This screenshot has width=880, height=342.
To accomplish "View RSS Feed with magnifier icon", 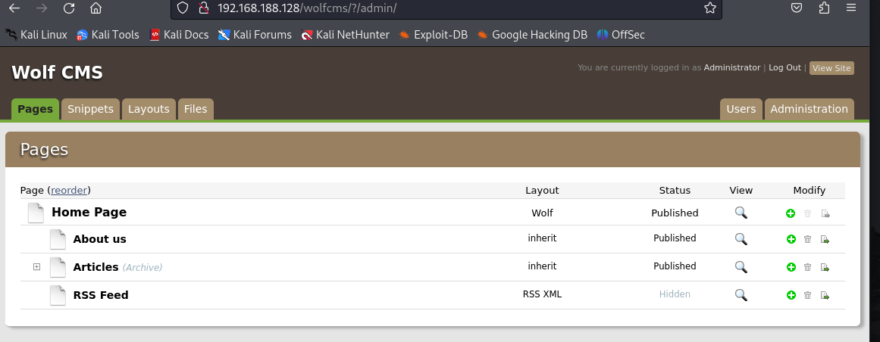I will 741,295.
